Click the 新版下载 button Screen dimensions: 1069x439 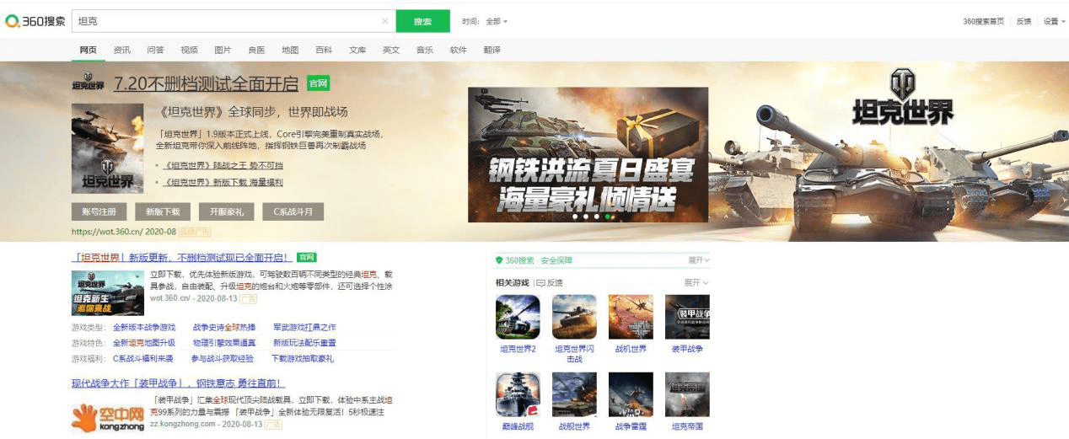[163, 211]
